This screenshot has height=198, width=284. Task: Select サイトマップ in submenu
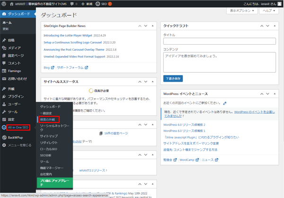coord(49,136)
